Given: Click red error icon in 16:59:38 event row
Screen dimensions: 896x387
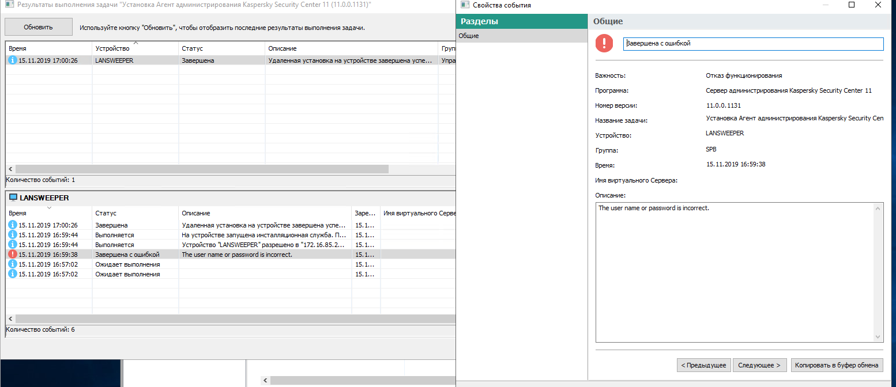Looking at the screenshot, I should (12, 255).
